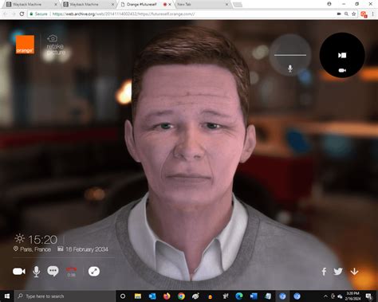The height and width of the screenshot is (302, 378).
Task: Toggle the video camera at bottom left
Action: pyautogui.click(x=19, y=272)
